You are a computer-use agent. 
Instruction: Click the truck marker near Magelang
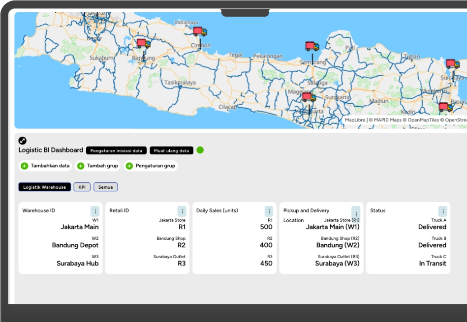coord(309,97)
